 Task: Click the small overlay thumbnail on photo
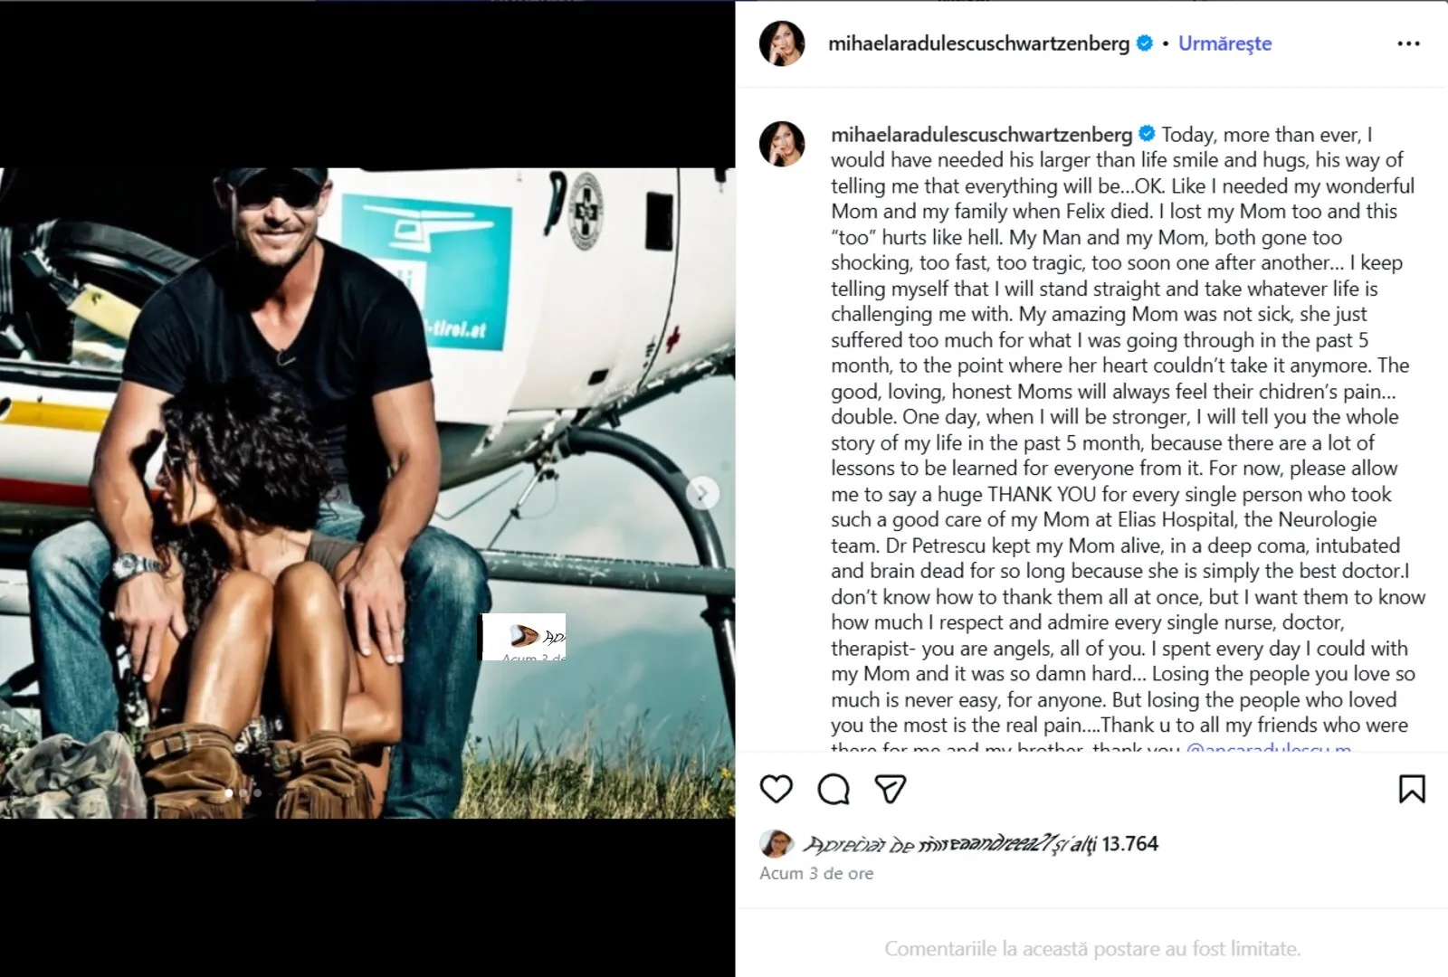(522, 637)
